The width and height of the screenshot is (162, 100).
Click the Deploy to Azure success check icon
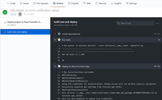[x=59, y=66]
